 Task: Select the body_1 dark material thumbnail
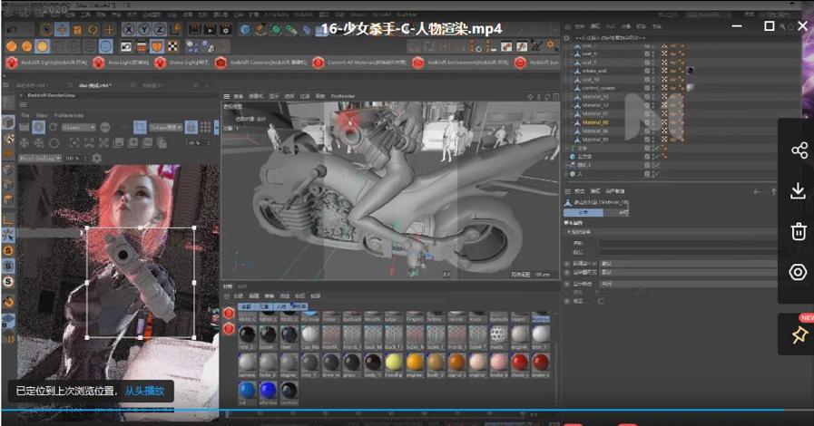(373, 363)
